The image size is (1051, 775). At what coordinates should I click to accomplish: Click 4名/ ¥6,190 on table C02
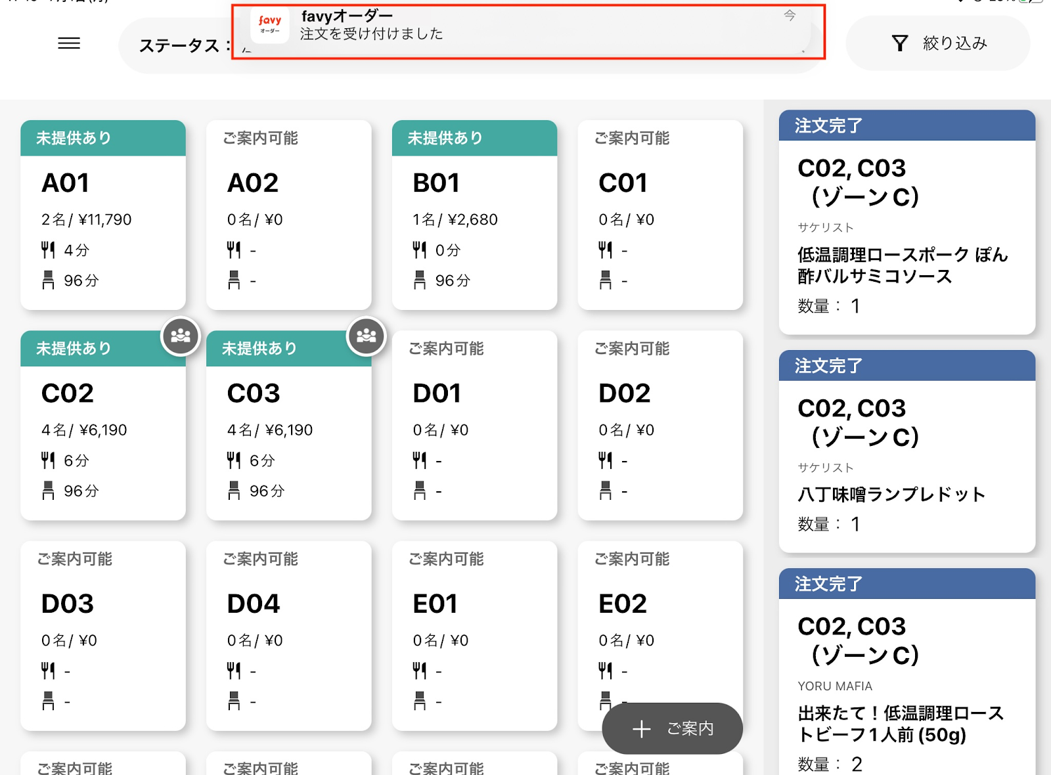tap(84, 430)
